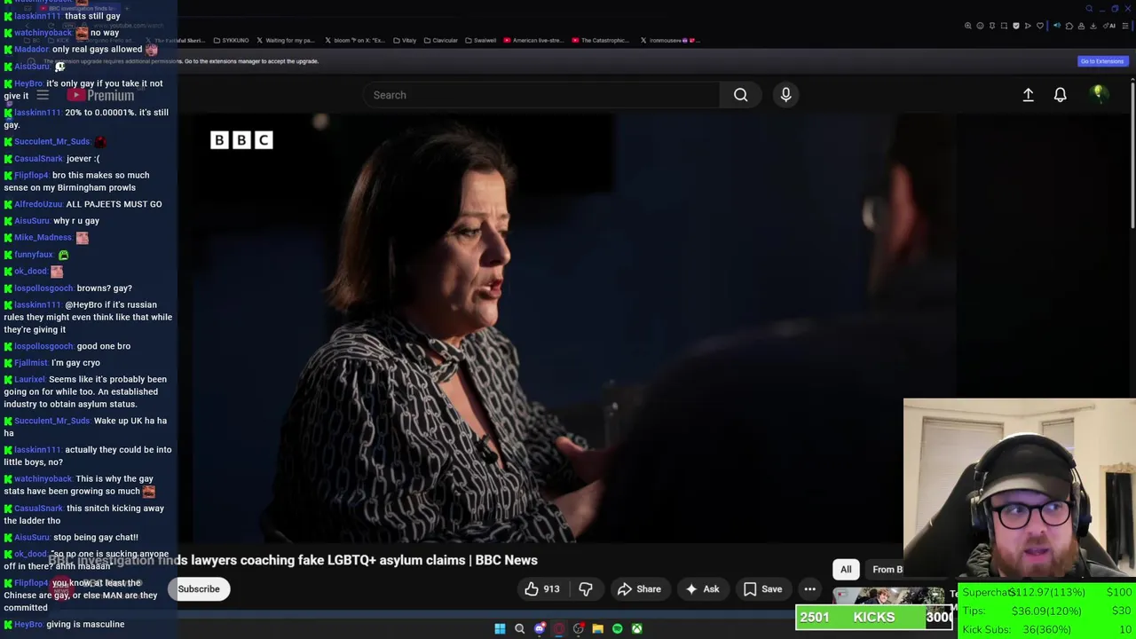
Task: Open Opera GX browser in taskbar
Action: pos(558,628)
